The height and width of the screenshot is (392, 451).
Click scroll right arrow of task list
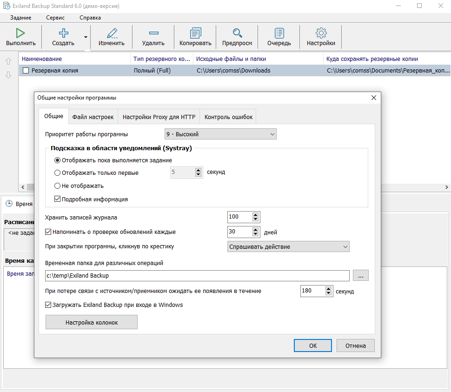click(x=447, y=187)
